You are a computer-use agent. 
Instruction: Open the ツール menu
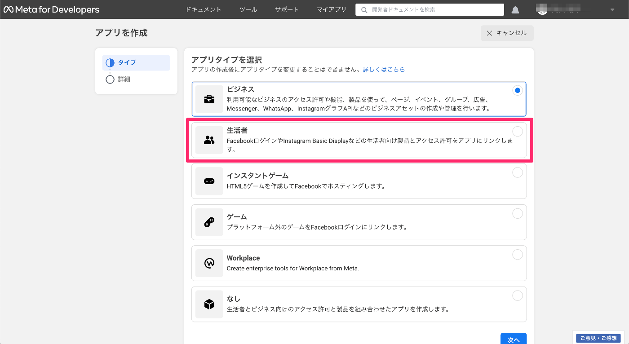248,9
